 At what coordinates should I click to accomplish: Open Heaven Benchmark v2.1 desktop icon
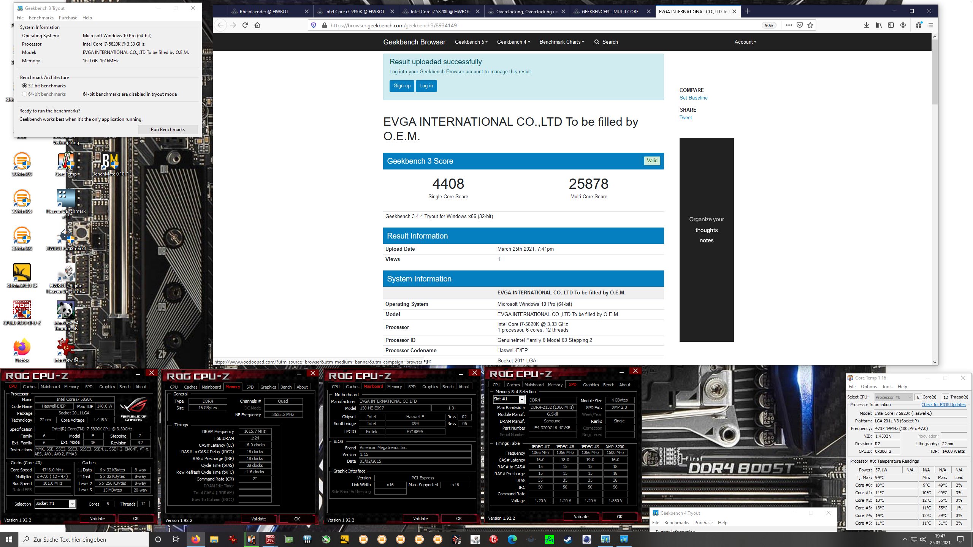[66, 204]
